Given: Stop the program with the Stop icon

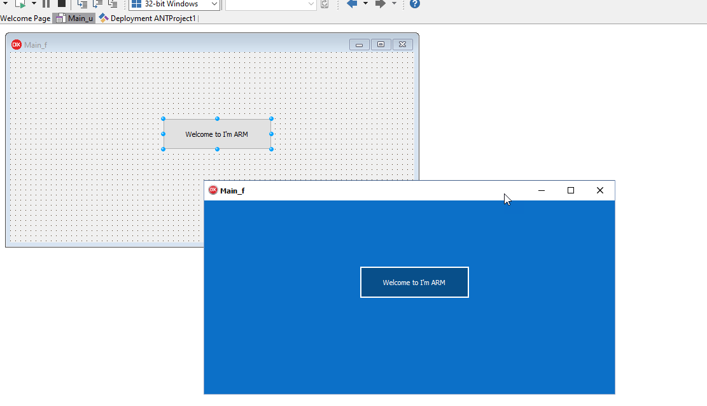Looking at the screenshot, I should (x=62, y=4).
